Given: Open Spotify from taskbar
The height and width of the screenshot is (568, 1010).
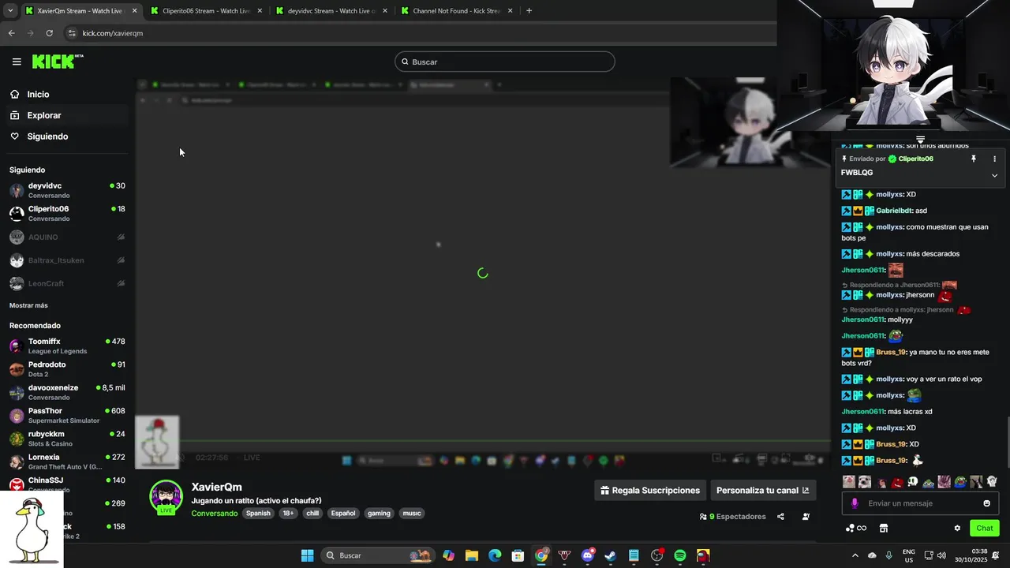Looking at the screenshot, I should coord(680,555).
